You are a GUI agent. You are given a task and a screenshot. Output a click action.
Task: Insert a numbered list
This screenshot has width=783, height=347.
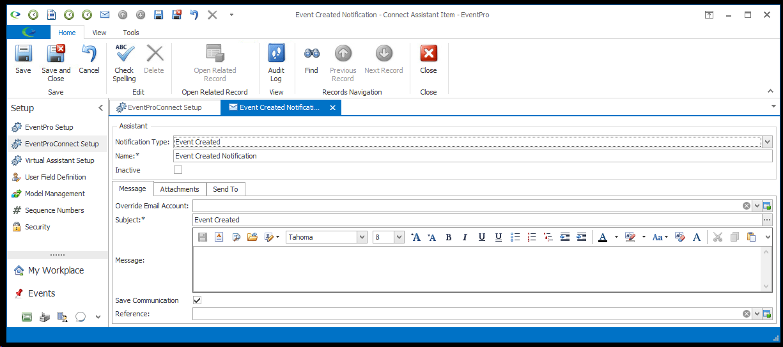pos(532,237)
